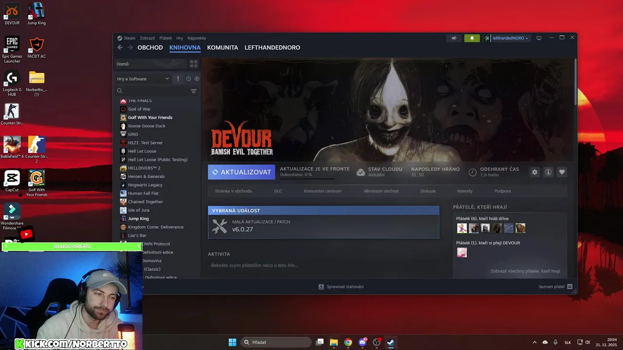Select Jump King in library list

pyautogui.click(x=138, y=218)
